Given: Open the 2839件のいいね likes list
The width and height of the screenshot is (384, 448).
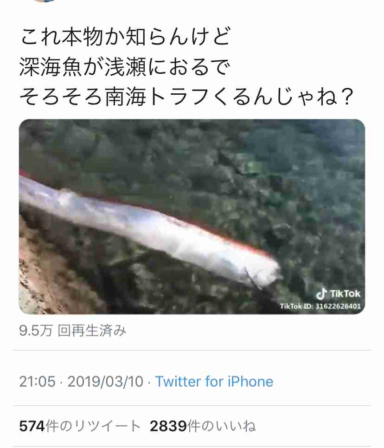Looking at the screenshot, I should (x=203, y=426).
